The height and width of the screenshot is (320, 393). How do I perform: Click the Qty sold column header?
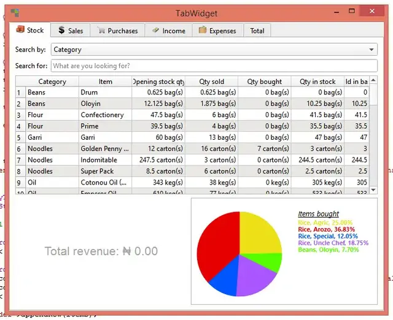(x=213, y=82)
